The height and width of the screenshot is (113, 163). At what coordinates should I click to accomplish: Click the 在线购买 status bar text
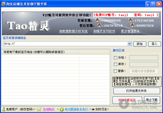tap(49, 109)
